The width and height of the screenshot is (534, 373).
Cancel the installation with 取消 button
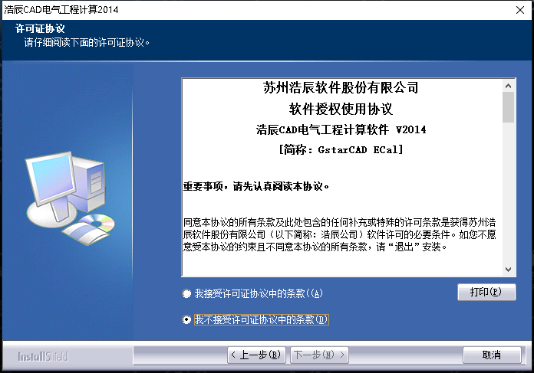[x=491, y=355]
